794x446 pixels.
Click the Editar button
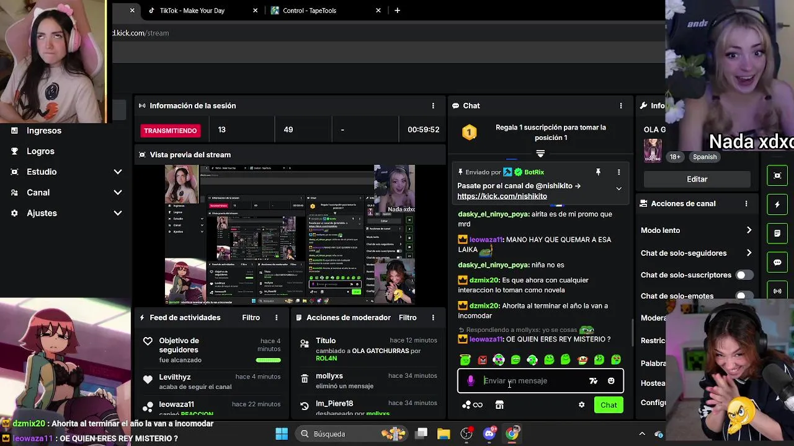[x=697, y=179]
